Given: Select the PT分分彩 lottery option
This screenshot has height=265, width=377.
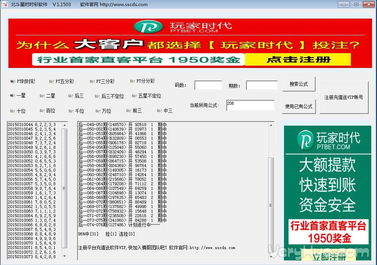Looking at the screenshot, I should point(142,81).
